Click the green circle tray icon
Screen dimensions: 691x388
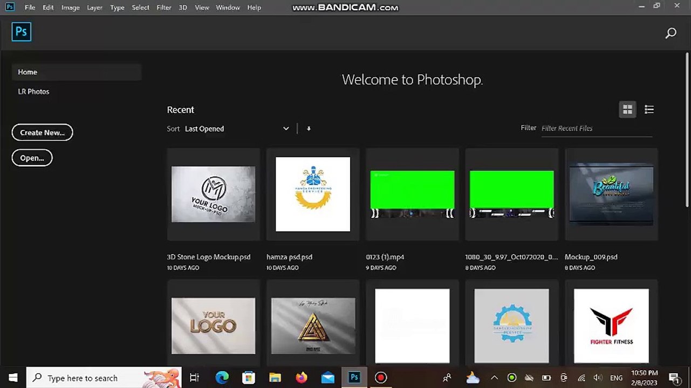coord(512,378)
